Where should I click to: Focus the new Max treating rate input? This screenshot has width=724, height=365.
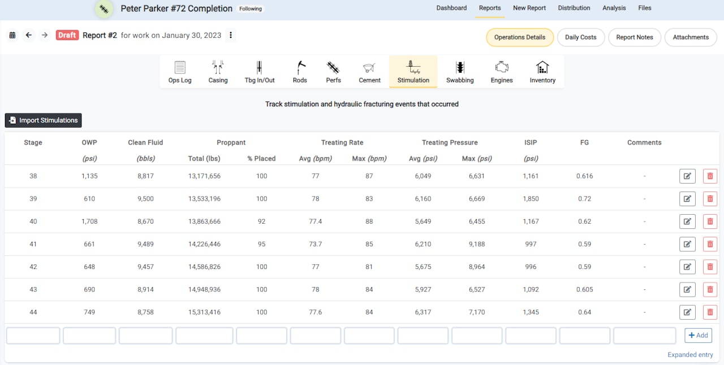tap(369, 336)
